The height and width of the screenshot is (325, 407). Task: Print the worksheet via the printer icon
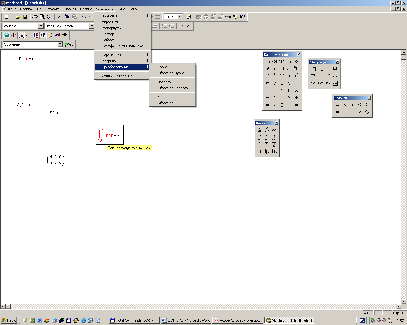(x=35, y=17)
